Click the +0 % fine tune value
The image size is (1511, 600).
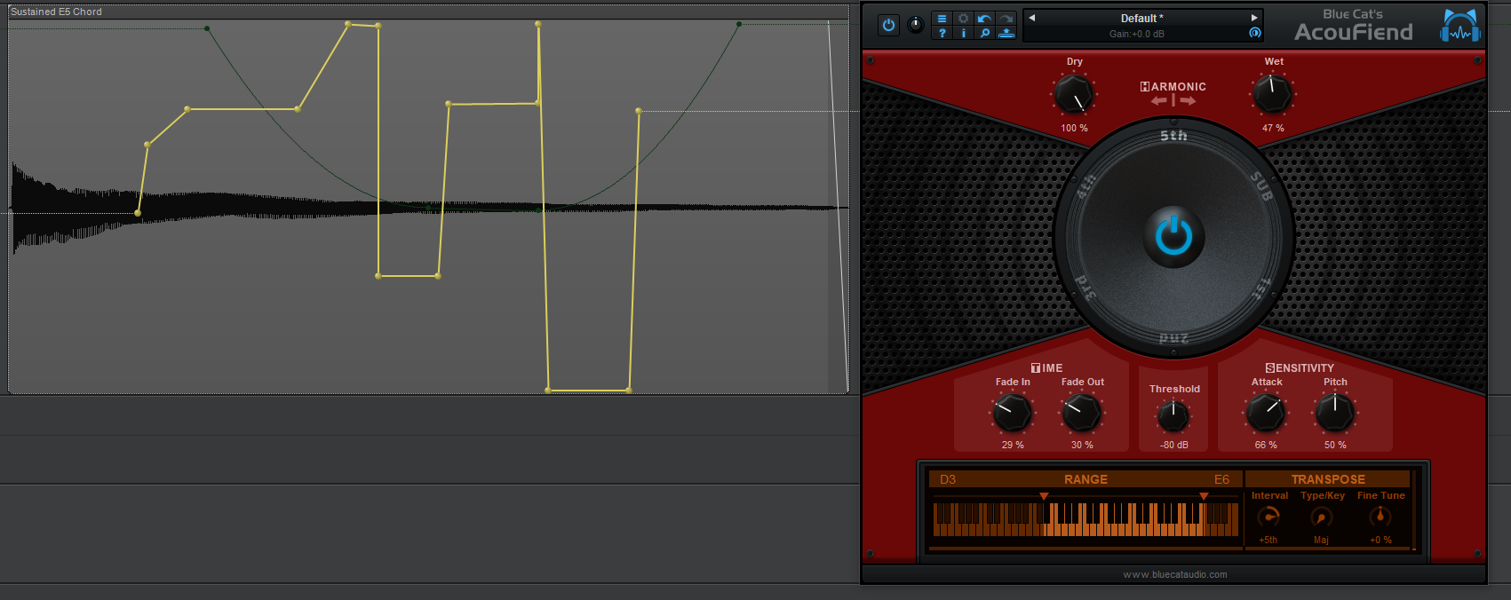click(x=1380, y=540)
